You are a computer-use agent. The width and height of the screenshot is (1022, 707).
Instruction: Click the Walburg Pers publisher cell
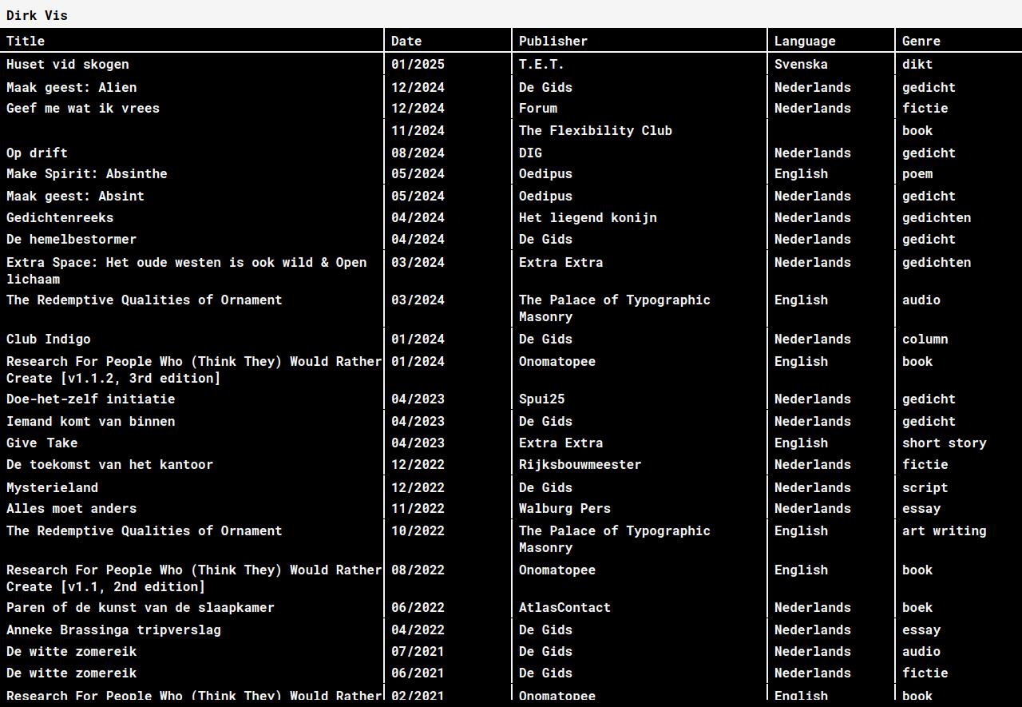[564, 508]
